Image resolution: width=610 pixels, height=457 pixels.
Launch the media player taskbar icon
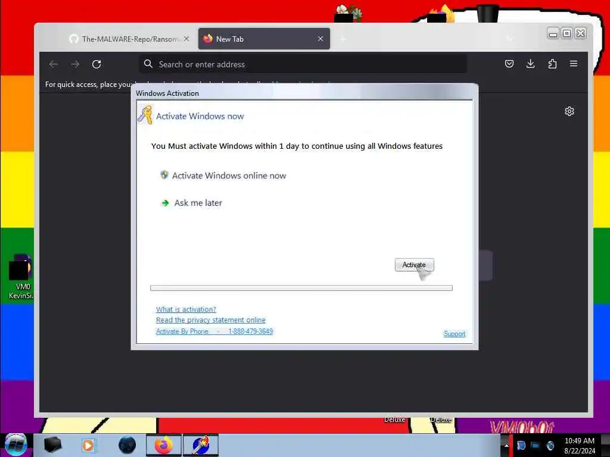click(88, 445)
